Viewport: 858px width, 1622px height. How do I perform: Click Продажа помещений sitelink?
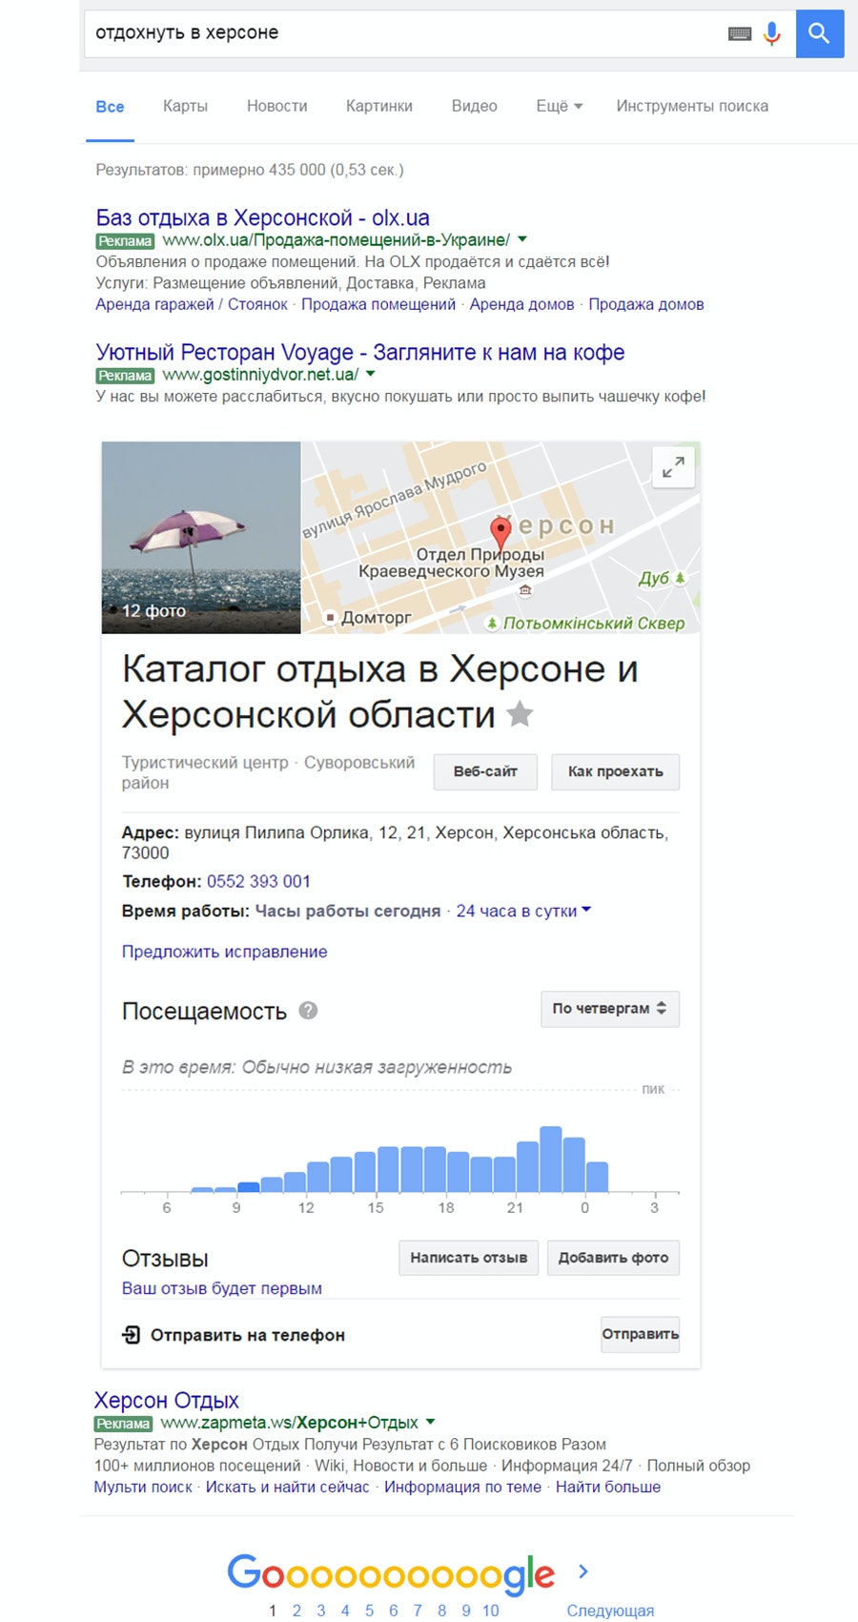378,304
